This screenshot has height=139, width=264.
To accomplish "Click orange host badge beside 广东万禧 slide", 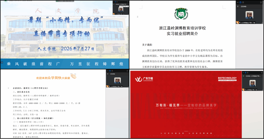I will click(243, 90).
